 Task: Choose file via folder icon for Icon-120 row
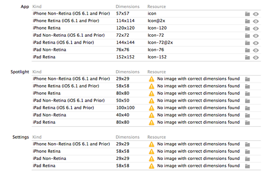[247, 29]
